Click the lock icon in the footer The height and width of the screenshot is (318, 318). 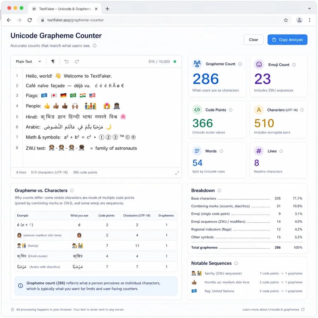tap(13, 310)
